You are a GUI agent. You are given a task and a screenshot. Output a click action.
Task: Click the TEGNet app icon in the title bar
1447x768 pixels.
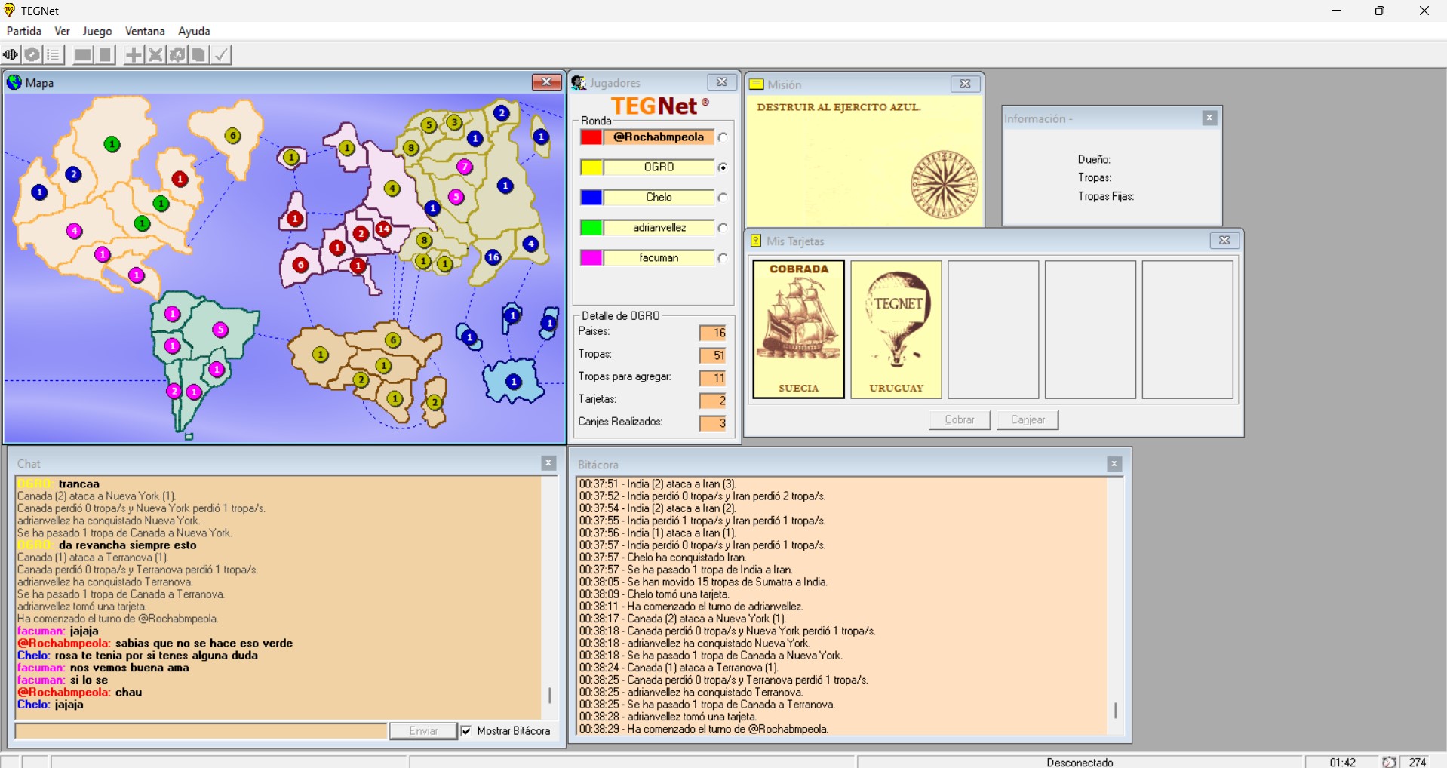pos(10,11)
